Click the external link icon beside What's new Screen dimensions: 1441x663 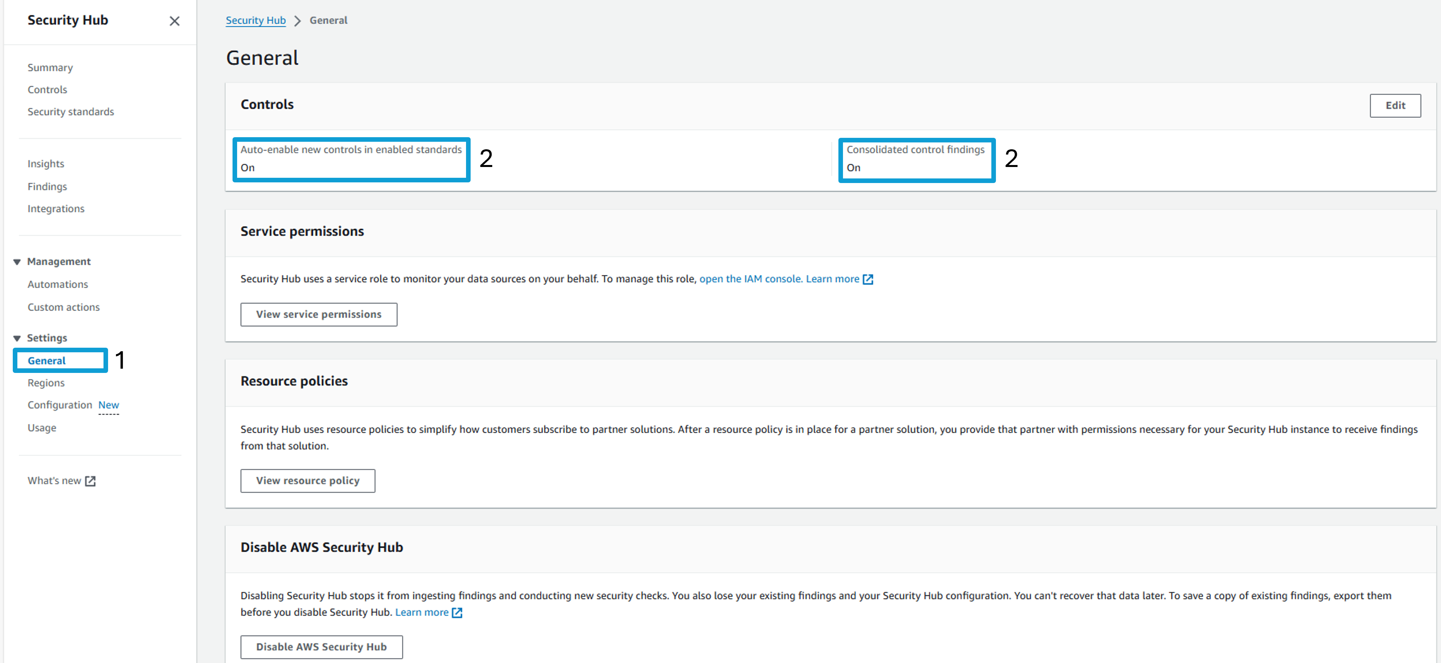(90, 481)
